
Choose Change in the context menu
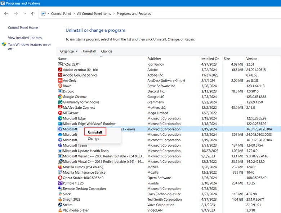click(x=93, y=139)
